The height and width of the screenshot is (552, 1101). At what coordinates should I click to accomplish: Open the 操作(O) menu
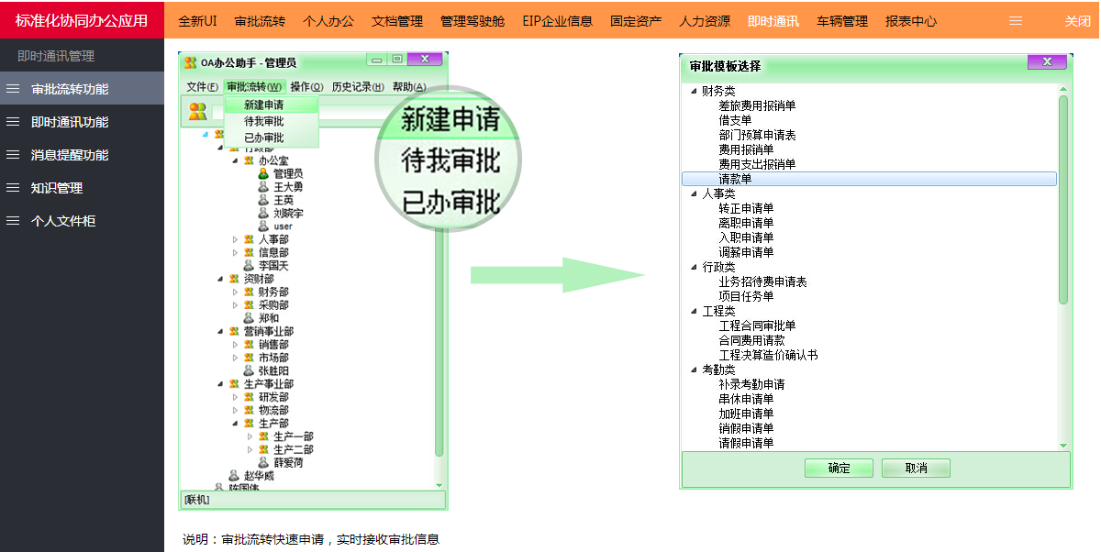[x=306, y=86]
